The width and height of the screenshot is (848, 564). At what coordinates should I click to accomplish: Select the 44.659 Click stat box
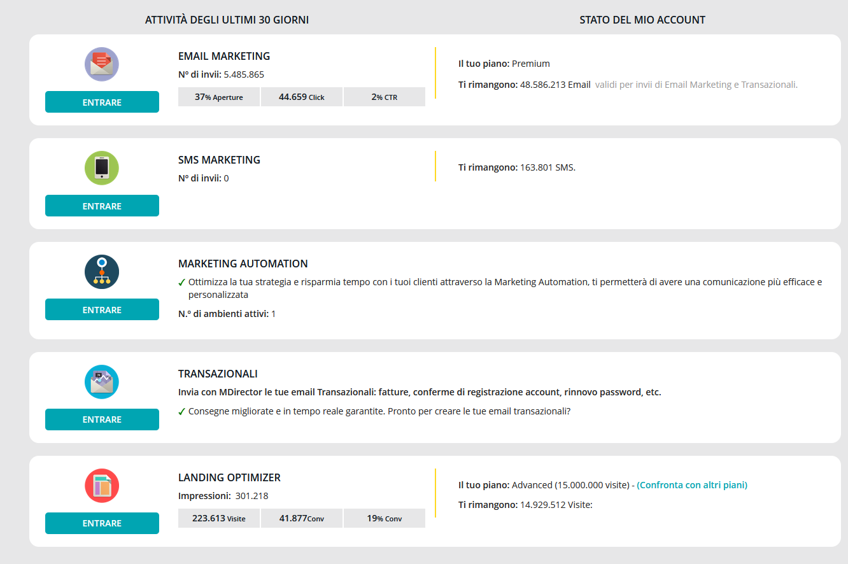(302, 97)
